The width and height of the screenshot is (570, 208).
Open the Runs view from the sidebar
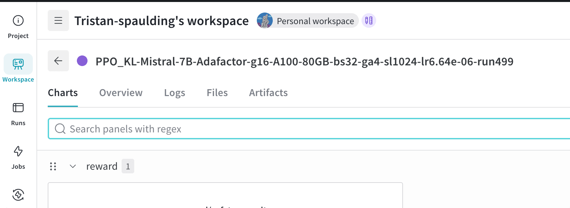[18, 112]
